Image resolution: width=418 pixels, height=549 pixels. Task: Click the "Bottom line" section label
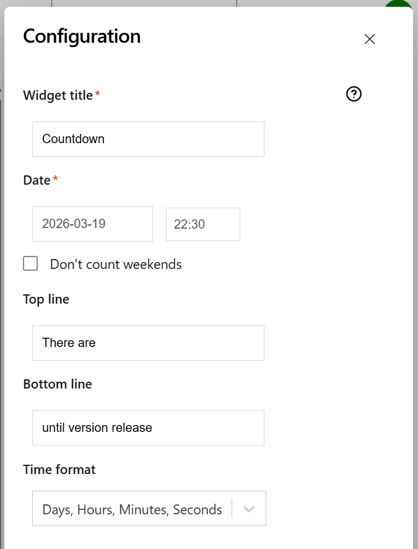[58, 384]
